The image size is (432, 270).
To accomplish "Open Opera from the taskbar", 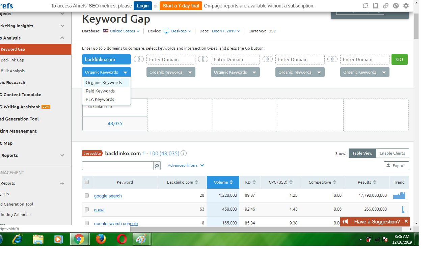I will (x=122, y=239).
